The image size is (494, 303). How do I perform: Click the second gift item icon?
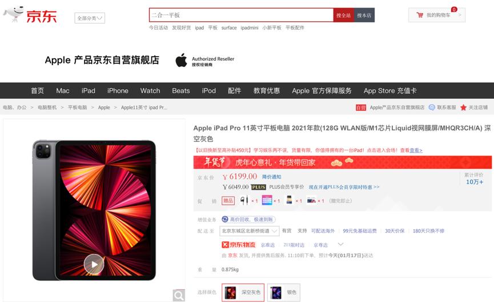point(267,200)
